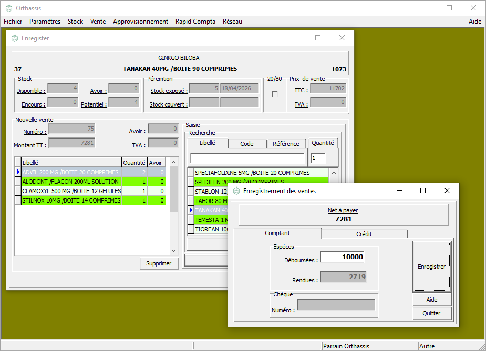Click the Aide button in payment dialog
Image resolution: width=486 pixels, height=351 pixels.
click(x=431, y=300)
